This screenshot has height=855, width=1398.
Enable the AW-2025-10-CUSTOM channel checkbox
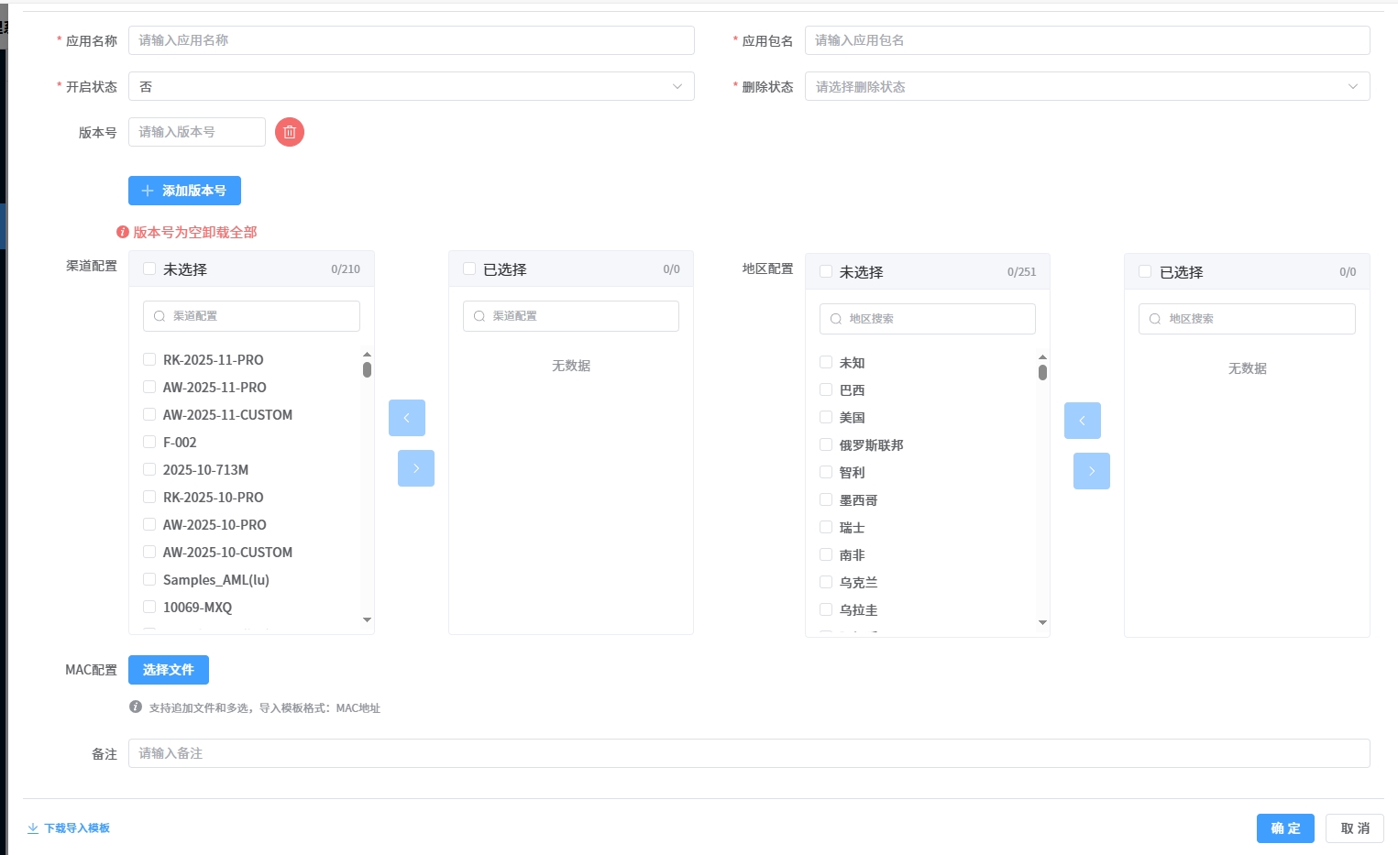pos(149,552)
